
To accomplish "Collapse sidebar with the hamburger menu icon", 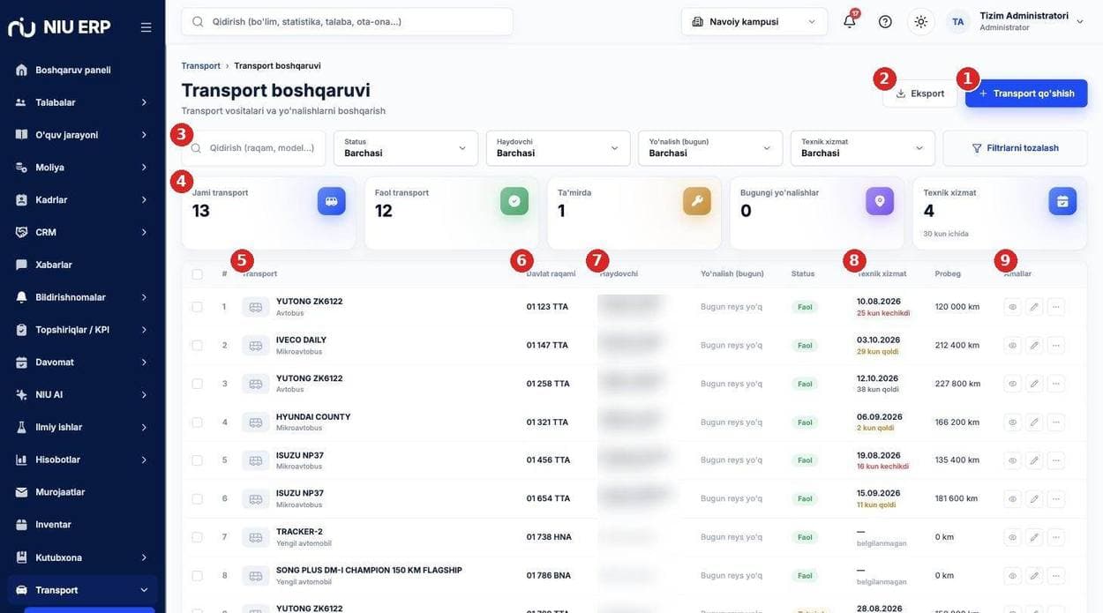I will tap(146, 27).
